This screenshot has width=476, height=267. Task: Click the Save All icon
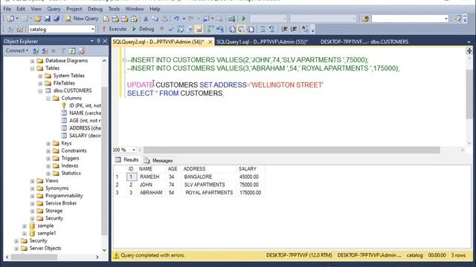pyautogui.click(x=57, y=19)
